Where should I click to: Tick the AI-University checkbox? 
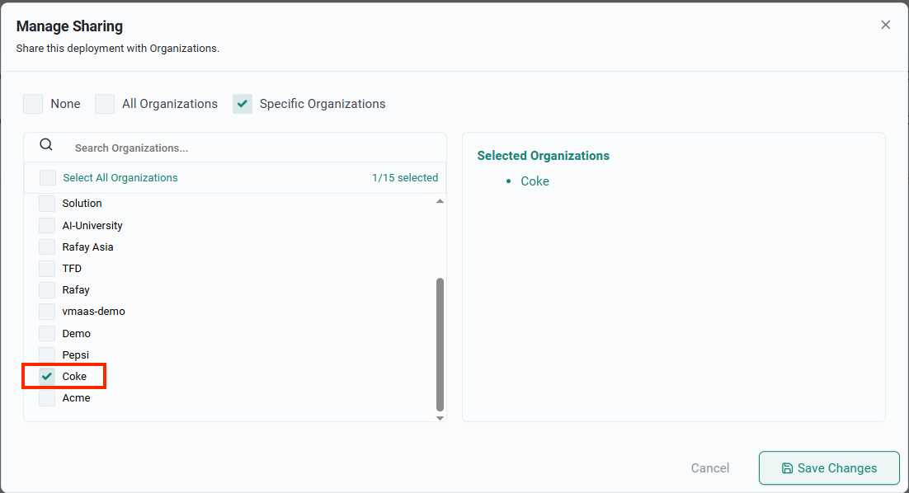[47, 226]
